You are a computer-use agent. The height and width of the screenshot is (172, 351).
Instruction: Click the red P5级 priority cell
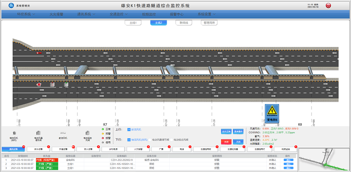pos(47,160)
